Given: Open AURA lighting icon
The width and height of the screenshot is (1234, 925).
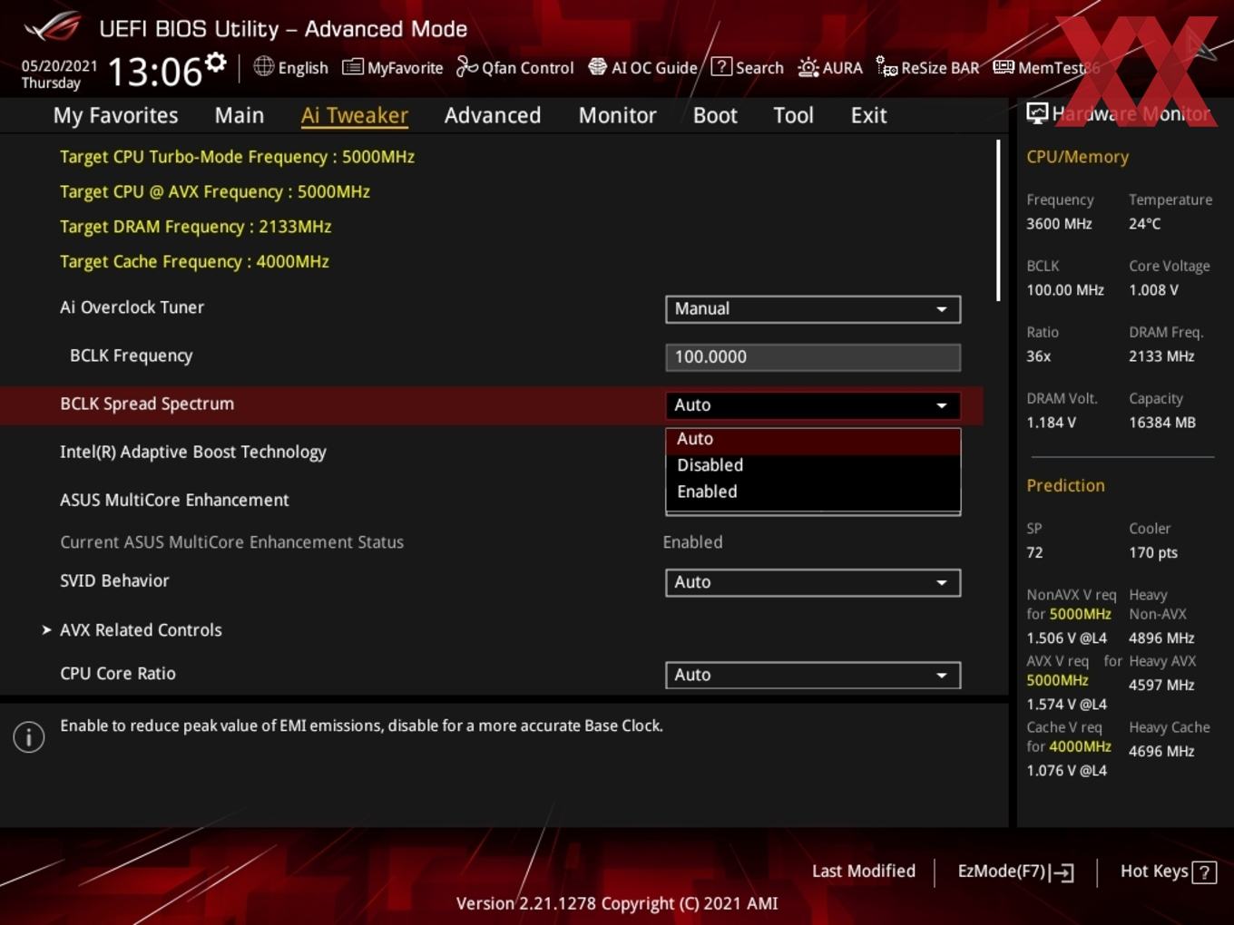Looking at the screenshot, I should point(808,67).
